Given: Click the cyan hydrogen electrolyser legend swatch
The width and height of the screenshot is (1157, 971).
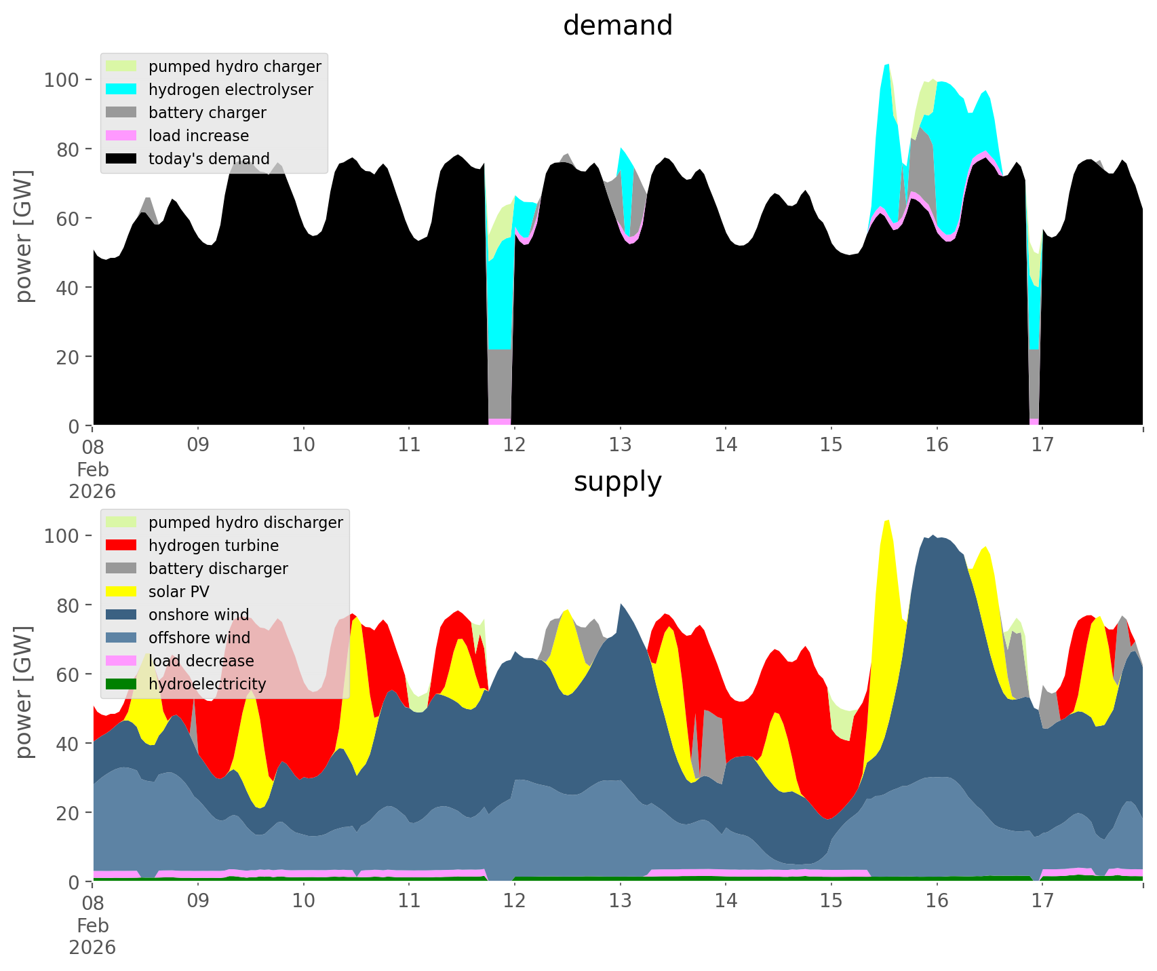Looking at the screenshot, I should 122,90.
